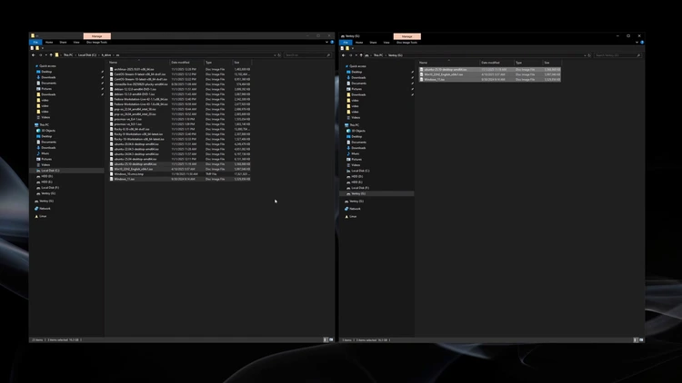Open customize quick access toolbar dropdown in Ventoy window

(352, 48)
